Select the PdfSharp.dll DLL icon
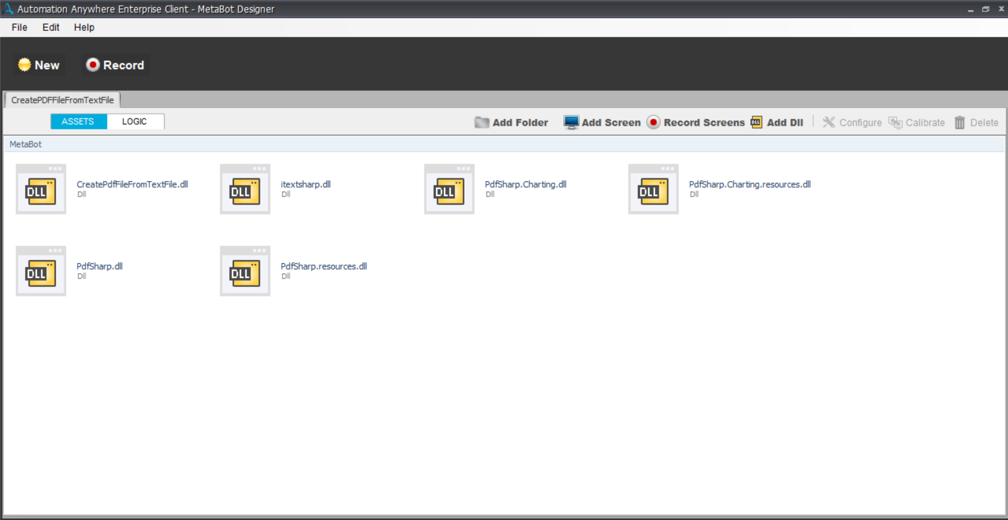The image size is (1008, 520). tap(41, 271)
